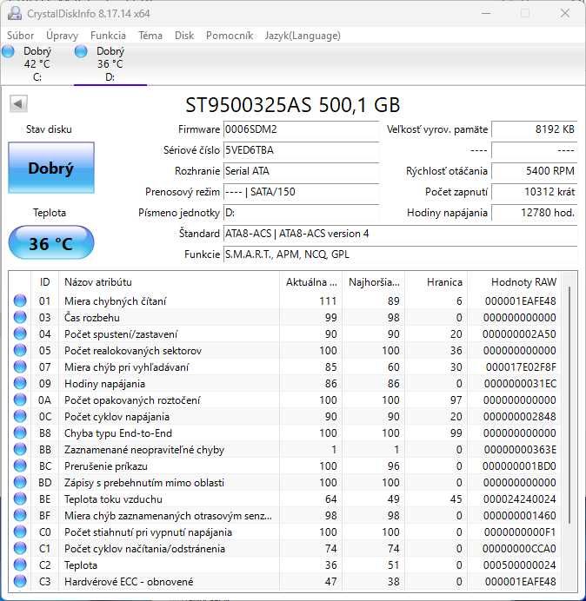Click the status orb for Počet realokovaných sektorov

(x=20, y=350)
